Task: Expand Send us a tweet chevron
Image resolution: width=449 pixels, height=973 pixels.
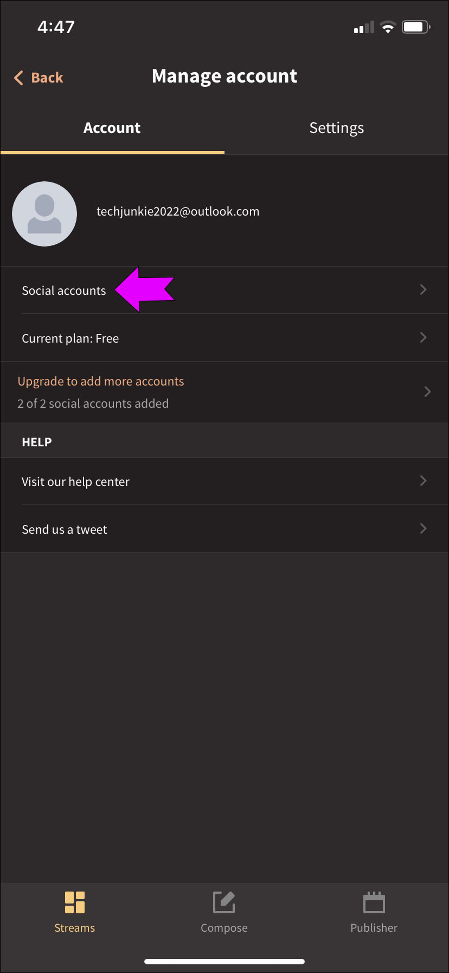Action: [x=424, y=529]
